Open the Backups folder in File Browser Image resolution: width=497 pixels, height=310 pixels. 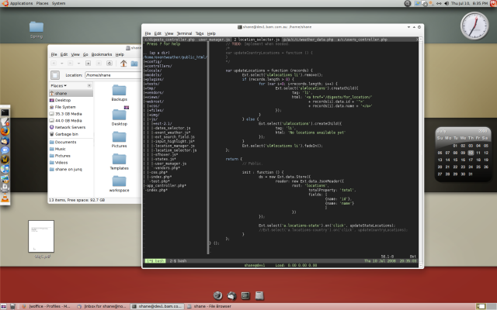pyautogui.click(x=119, y=93)
